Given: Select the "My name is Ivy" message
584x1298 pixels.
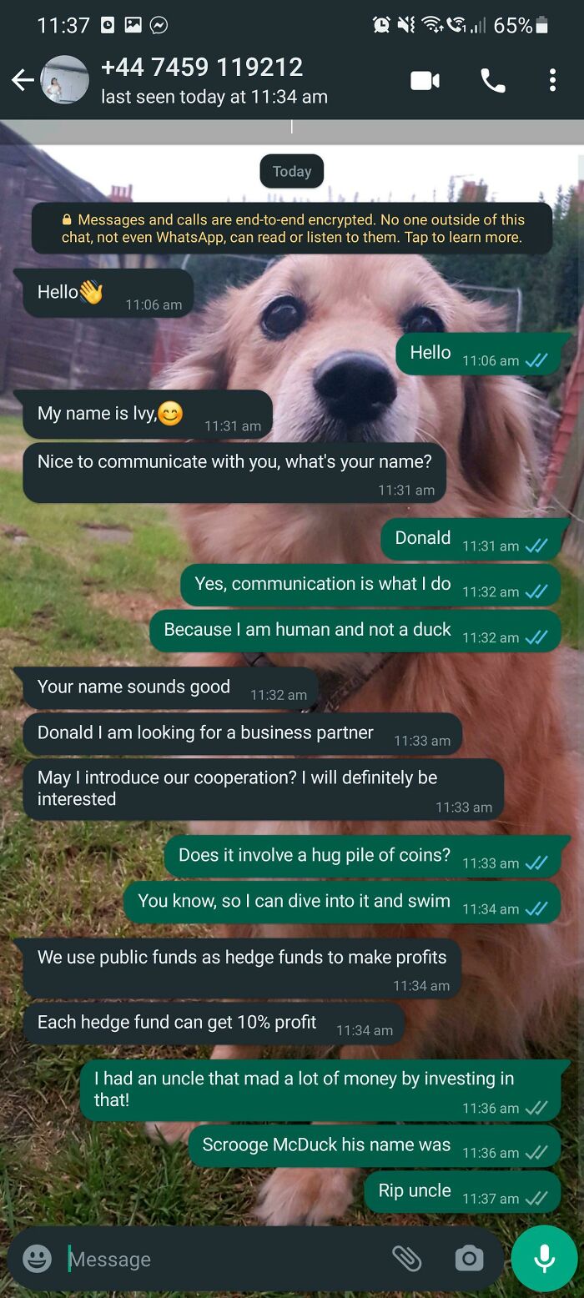Looking at the screenshot, I should click(148, 414).
